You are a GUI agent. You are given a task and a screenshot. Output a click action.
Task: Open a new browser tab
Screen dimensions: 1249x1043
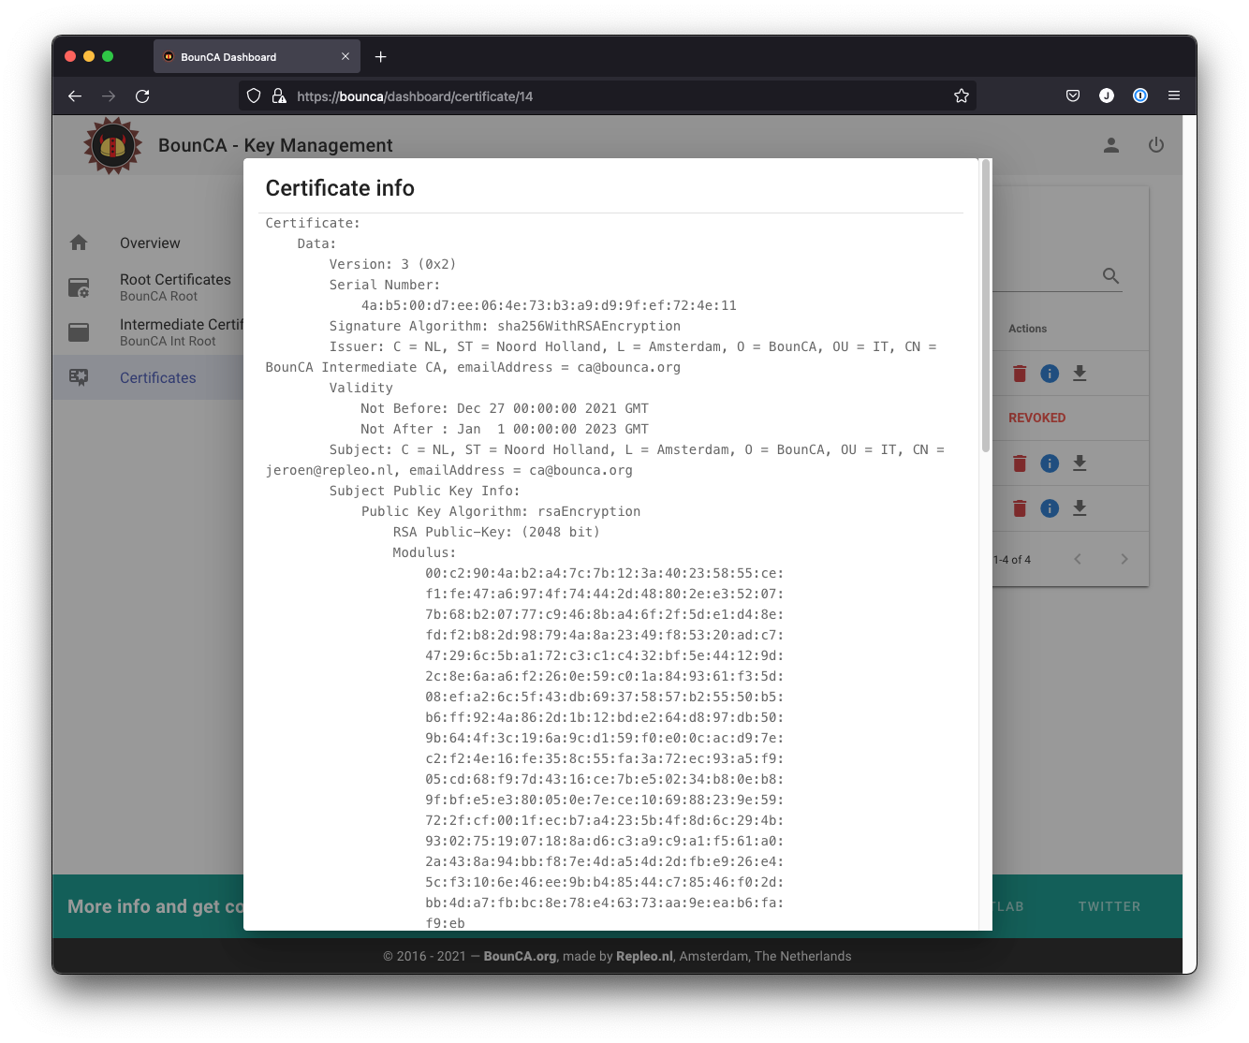(380, 57)
